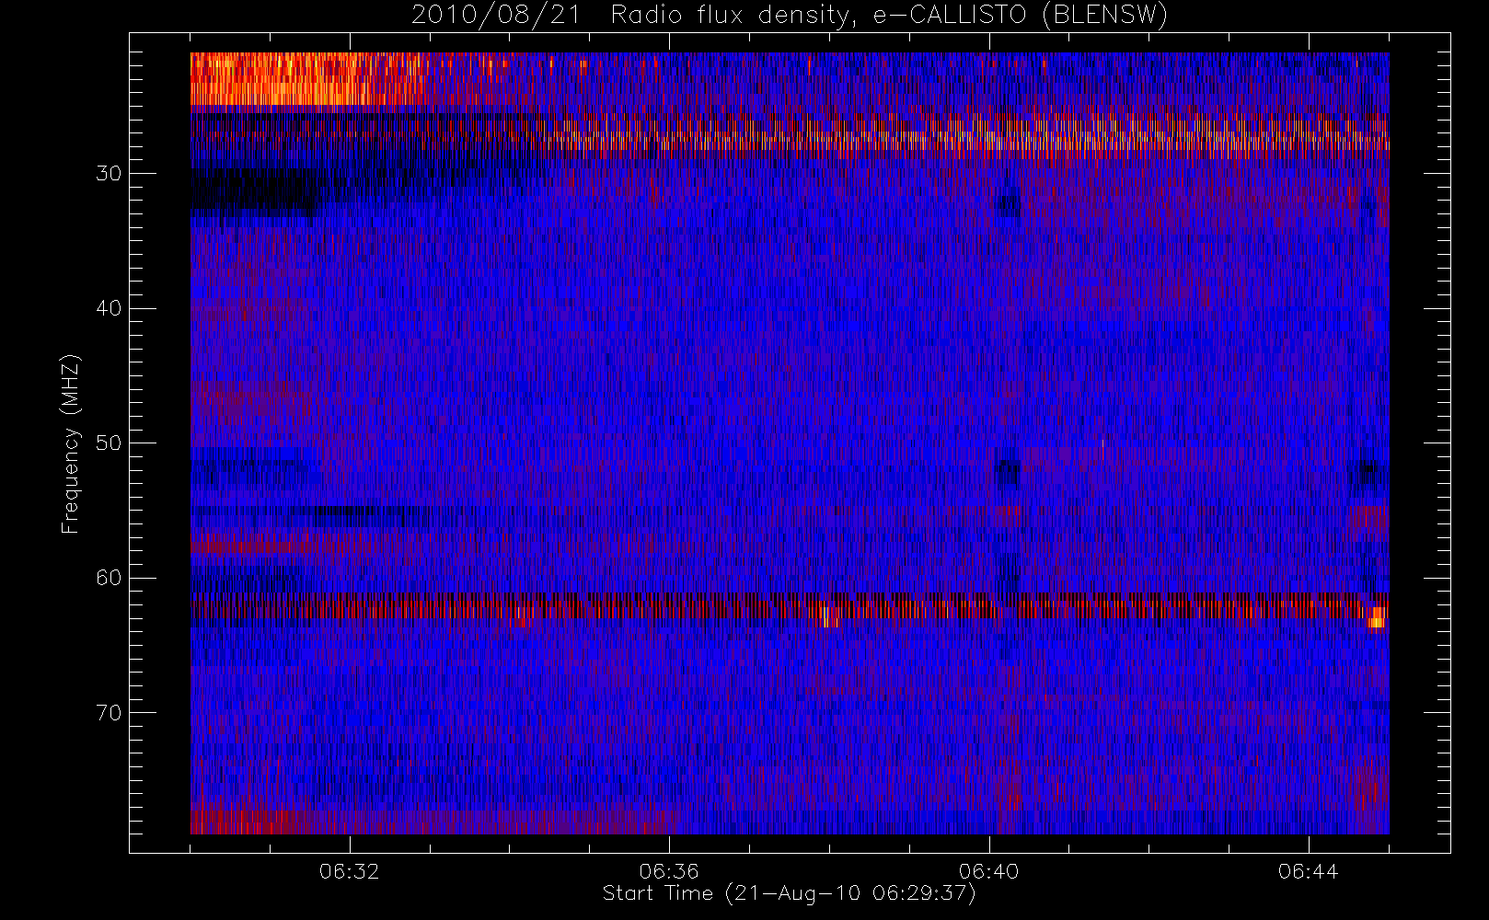Click the 50 frequency tick label
The image size is (1489, 920).
click(109, 443)
